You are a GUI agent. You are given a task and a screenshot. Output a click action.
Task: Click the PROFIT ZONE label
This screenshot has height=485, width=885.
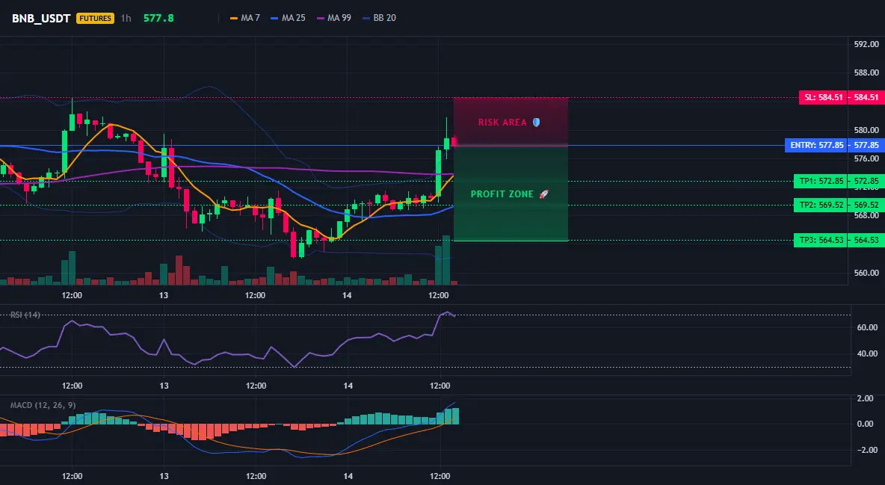pyautogui.click(x=502, y=194)
